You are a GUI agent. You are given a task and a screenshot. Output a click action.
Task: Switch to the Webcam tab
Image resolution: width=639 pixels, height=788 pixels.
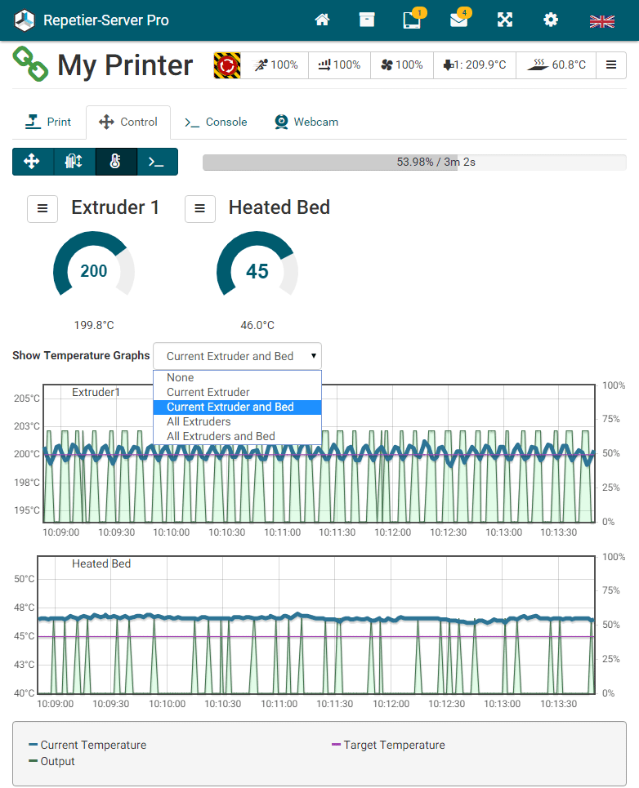pyautogui.click(x=306, y=122)
